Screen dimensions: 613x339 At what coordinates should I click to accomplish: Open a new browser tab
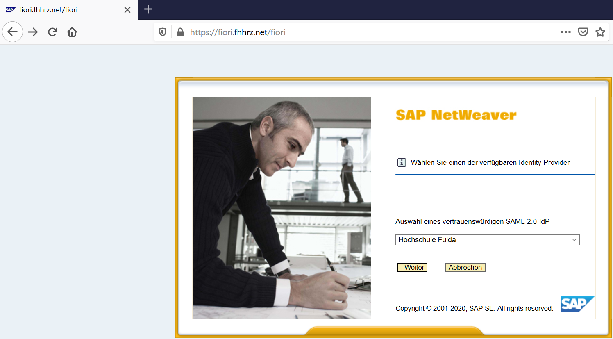(148, 9)
